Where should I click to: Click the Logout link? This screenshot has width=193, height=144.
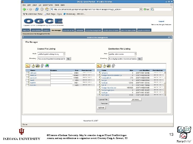pyautogui.click(x=161, y=21)
